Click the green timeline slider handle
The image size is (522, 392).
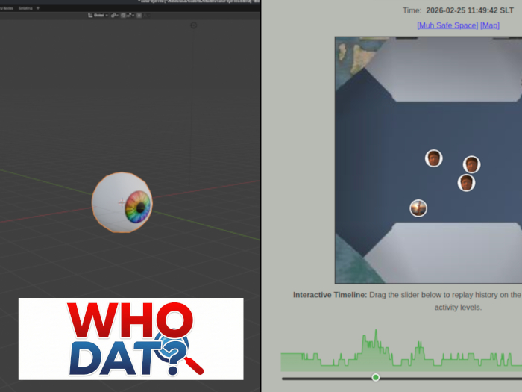pyautogui.click(x=376, y=377)
